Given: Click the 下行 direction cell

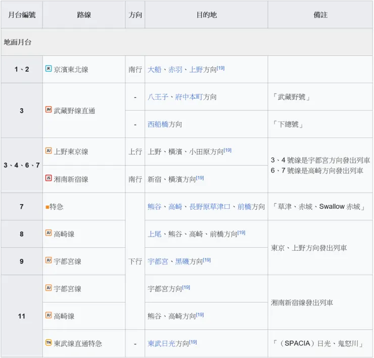Looking at the screenshot, I should (135, 261).
